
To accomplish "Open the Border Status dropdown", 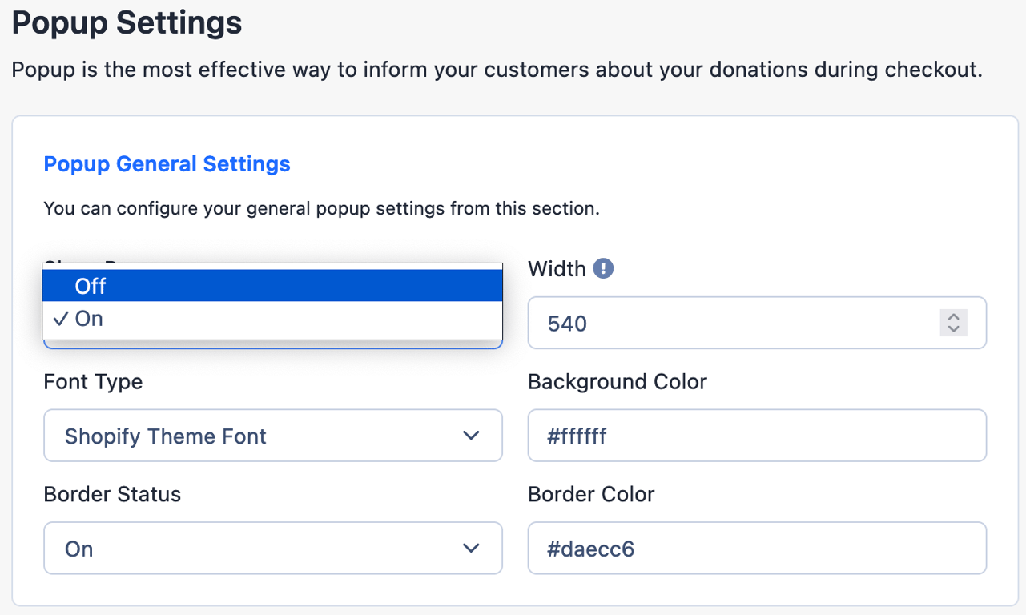I will coord(273,549).
